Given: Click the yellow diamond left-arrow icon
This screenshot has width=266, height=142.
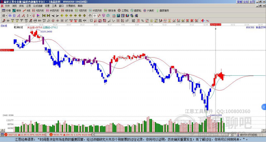Looking at the screenshot, I should pos(62,16).
